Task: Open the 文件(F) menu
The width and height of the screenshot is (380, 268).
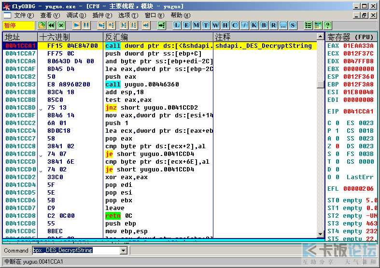Action: (x=24, y=15)
